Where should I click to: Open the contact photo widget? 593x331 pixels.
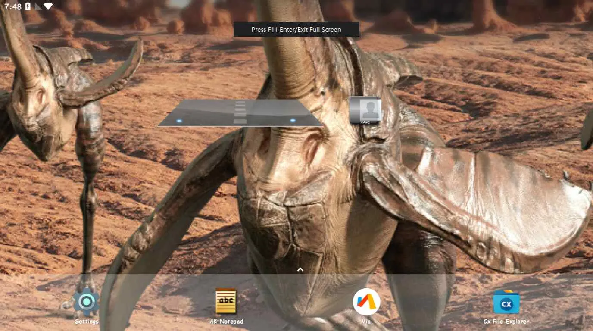pos(365,109)
